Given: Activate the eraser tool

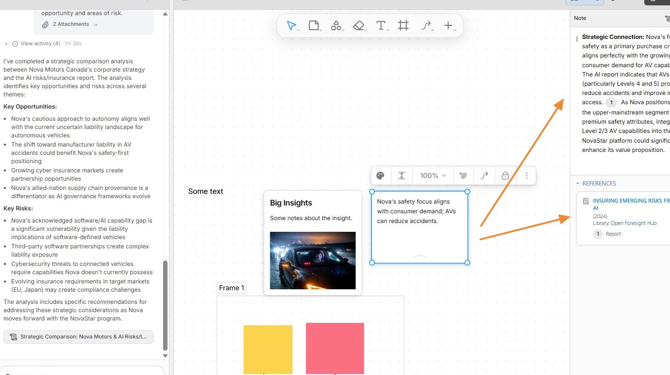Looking at the screenshot, I should pos(358,26).
